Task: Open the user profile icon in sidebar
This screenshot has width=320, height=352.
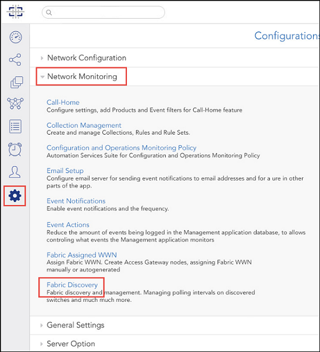Action: [15, 172]
